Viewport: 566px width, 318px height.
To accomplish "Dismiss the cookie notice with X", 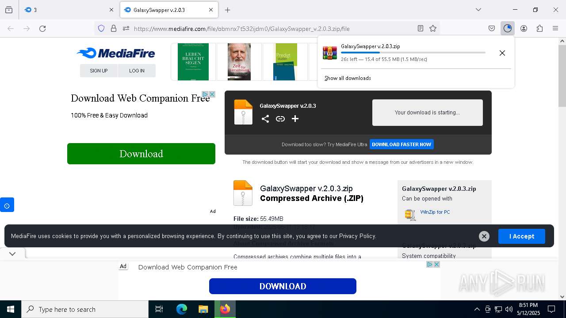I will [x=484, y=236].
